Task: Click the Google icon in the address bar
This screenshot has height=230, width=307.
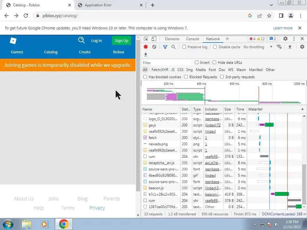Action: coord(250,16)
